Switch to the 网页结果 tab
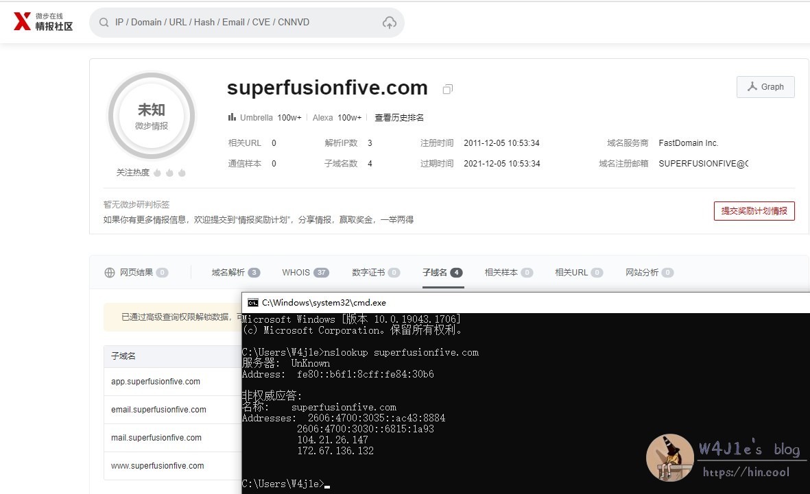 [x=136, y=273]
